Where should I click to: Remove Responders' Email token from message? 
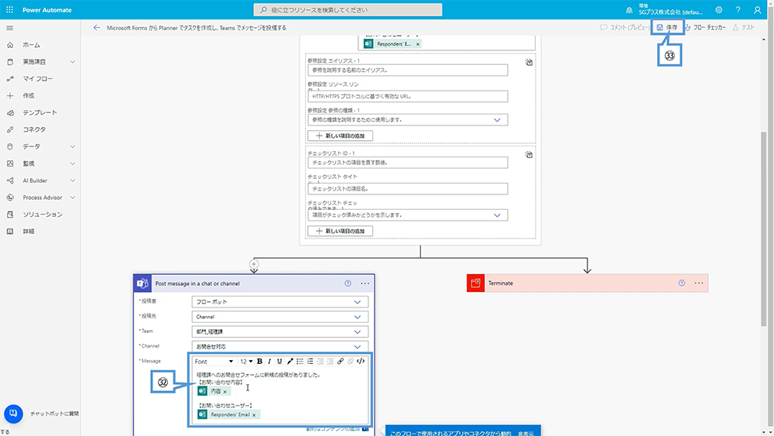tap(254, 415)
